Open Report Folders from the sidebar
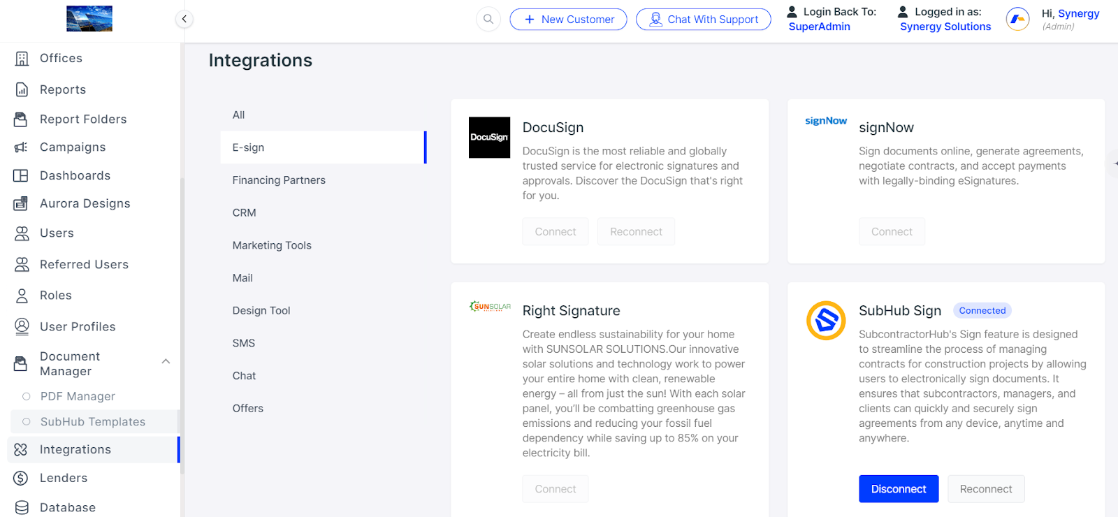Screen dimensions: 1118x517 click(22, 119)
